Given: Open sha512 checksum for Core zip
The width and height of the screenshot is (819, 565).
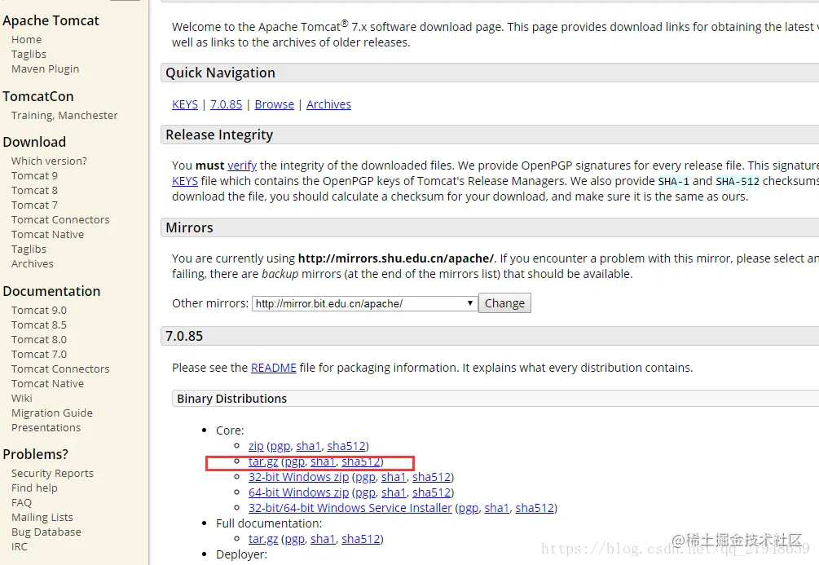Looking at the screenshot, I should click(x=346, y=446).
